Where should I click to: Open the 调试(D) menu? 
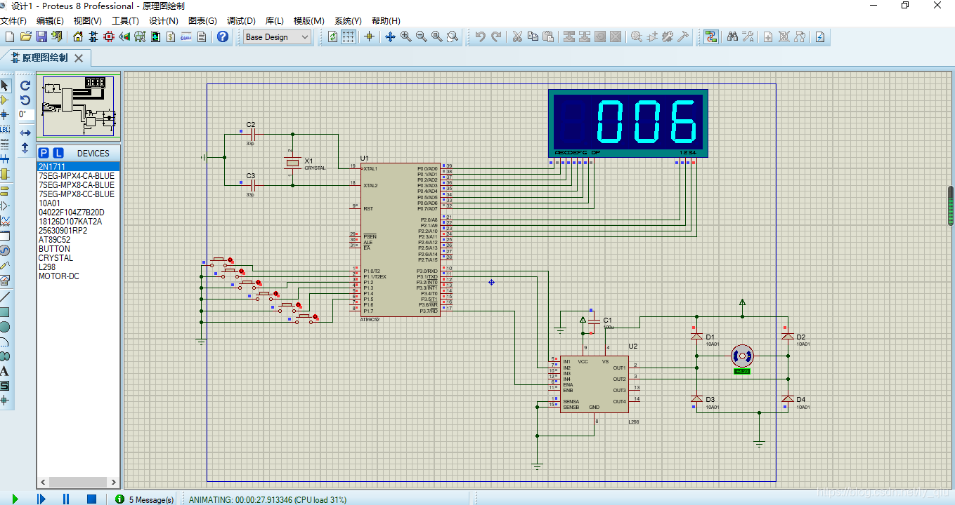point(241,20)
